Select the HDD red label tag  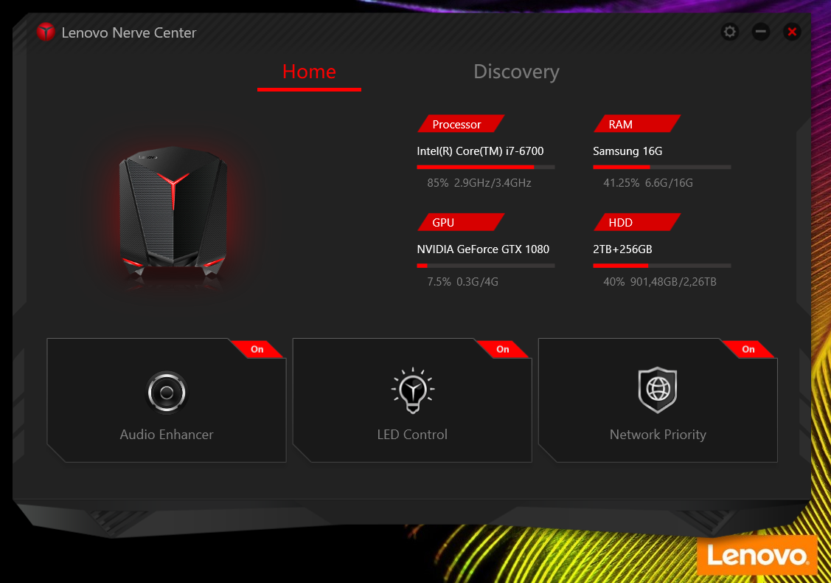click(x=636, y=222)
